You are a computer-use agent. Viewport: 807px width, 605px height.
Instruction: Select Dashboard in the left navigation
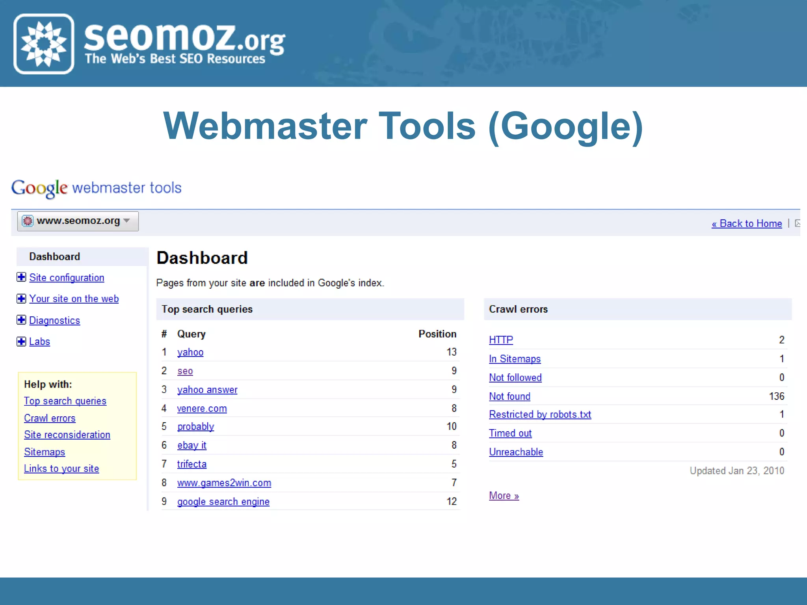[x=55, y=257]
